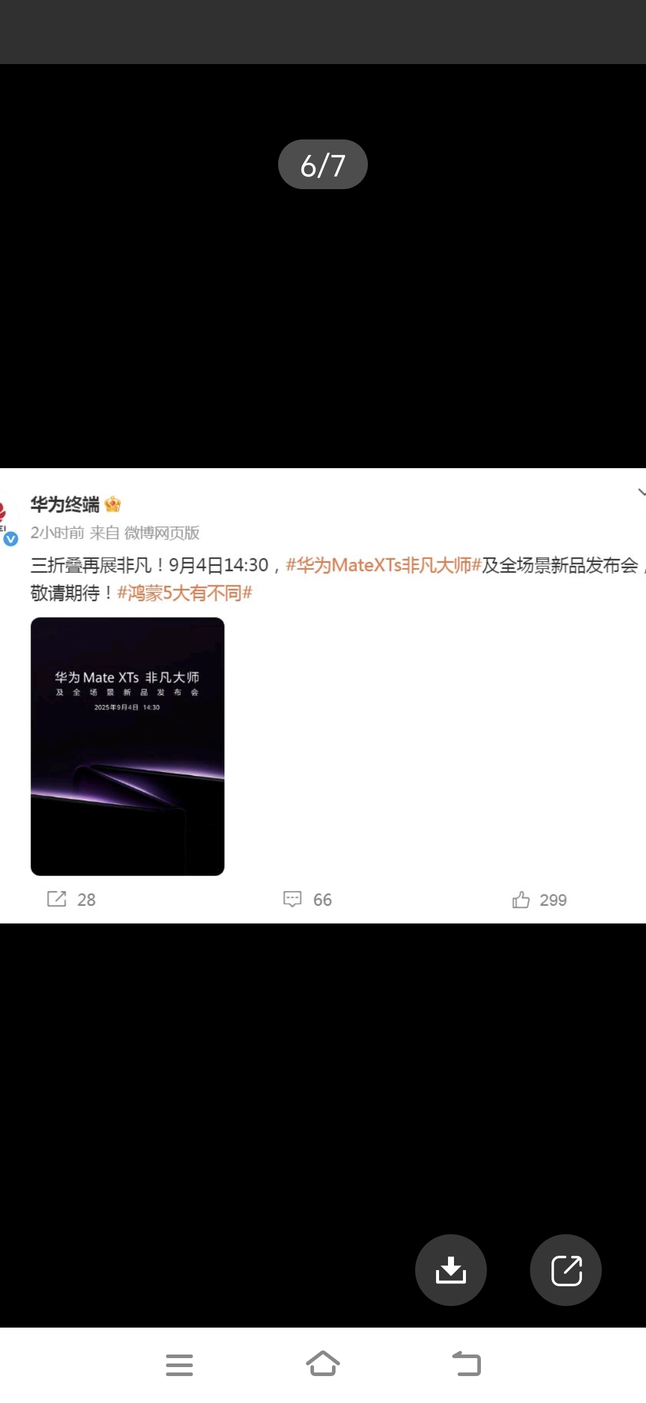Click the blue verified badge on avatar
This screenshot has height=1403, width=646.
click(11, 539)
